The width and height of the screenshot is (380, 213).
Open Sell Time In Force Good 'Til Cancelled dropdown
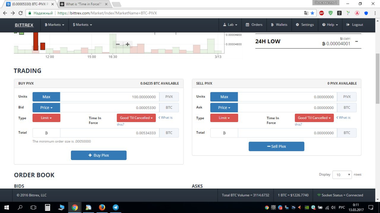(314, 118)
